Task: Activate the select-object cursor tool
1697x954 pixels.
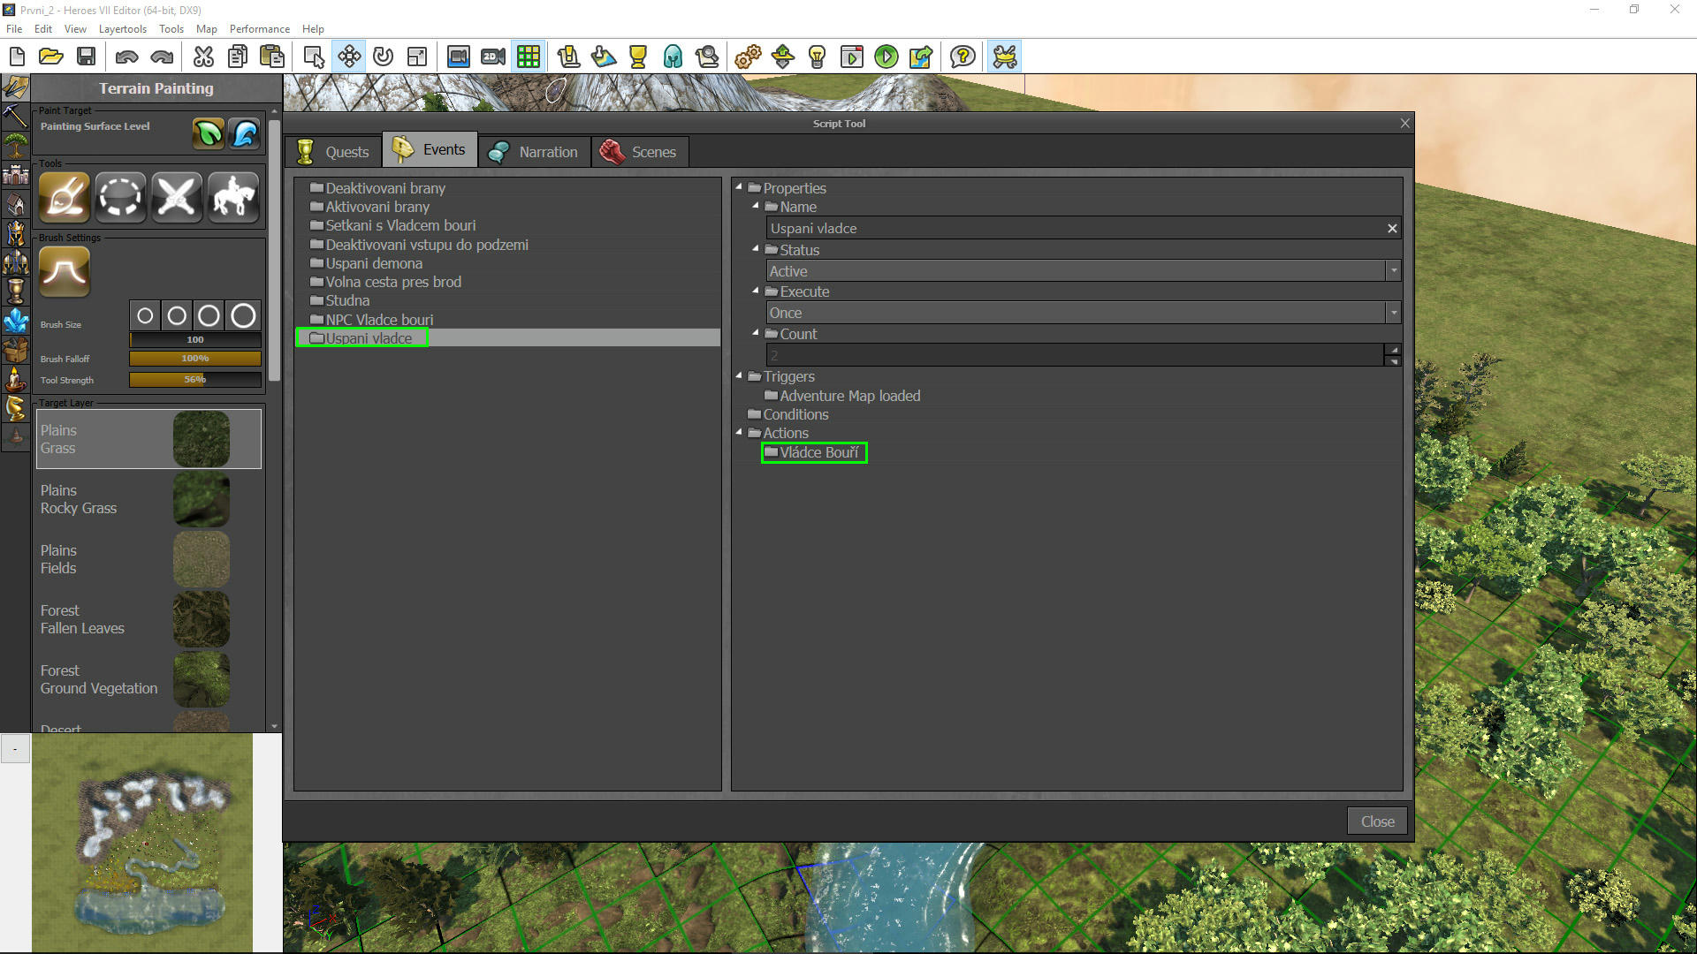Action: (x=314, y=57)
